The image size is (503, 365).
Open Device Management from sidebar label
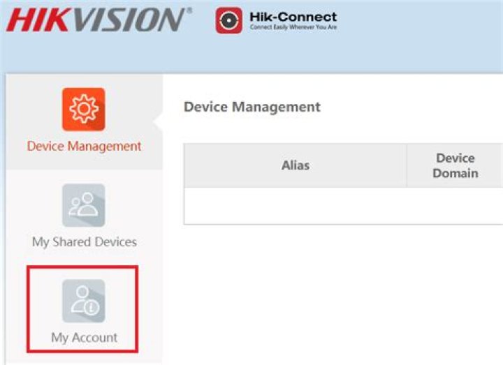(84, 147)
